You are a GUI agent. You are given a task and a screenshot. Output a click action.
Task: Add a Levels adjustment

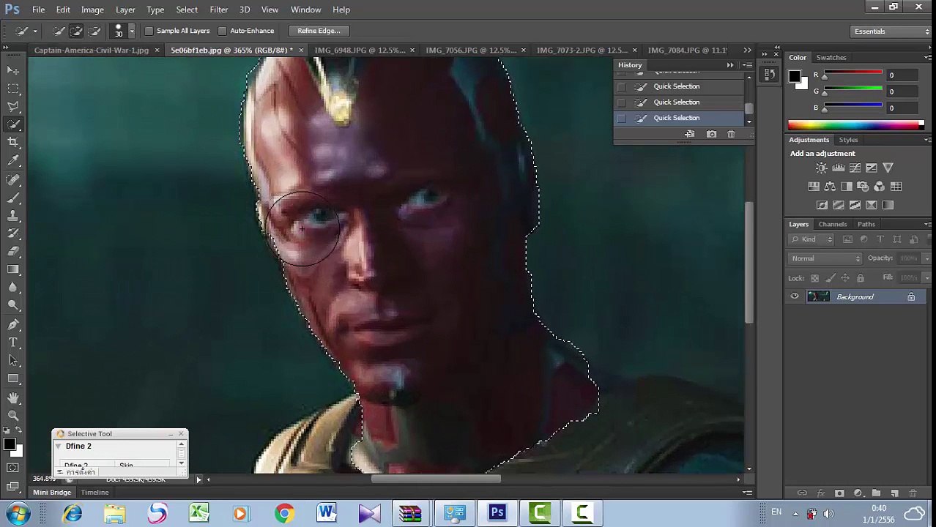(x=839, y=168)
